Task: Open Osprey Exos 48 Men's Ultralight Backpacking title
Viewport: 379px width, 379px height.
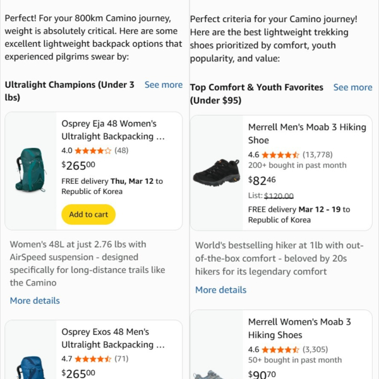Action: pyautogui.click(x=113, y=338)
